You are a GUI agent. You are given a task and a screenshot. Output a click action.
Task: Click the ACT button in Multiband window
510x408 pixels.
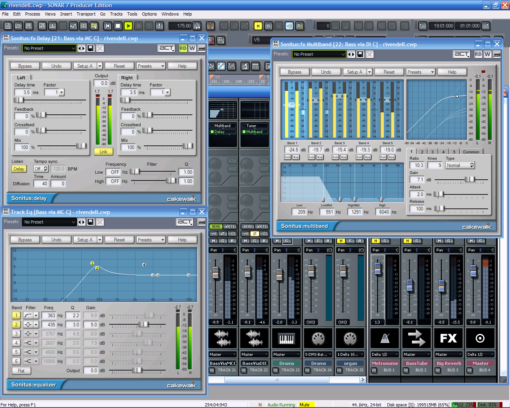click(x=462, y=54)
